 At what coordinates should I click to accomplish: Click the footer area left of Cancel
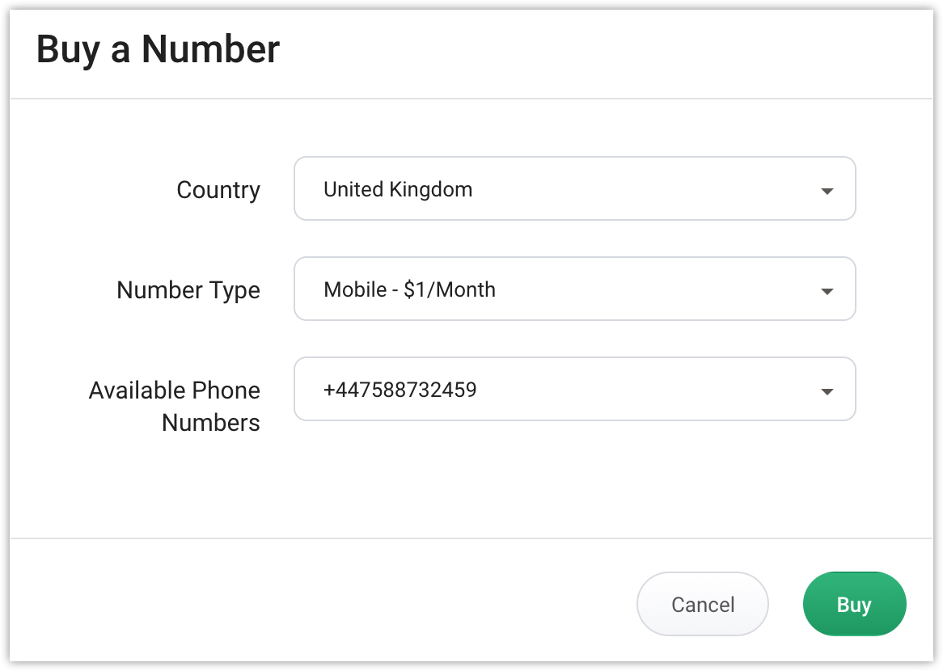click(x=323, y=604)
